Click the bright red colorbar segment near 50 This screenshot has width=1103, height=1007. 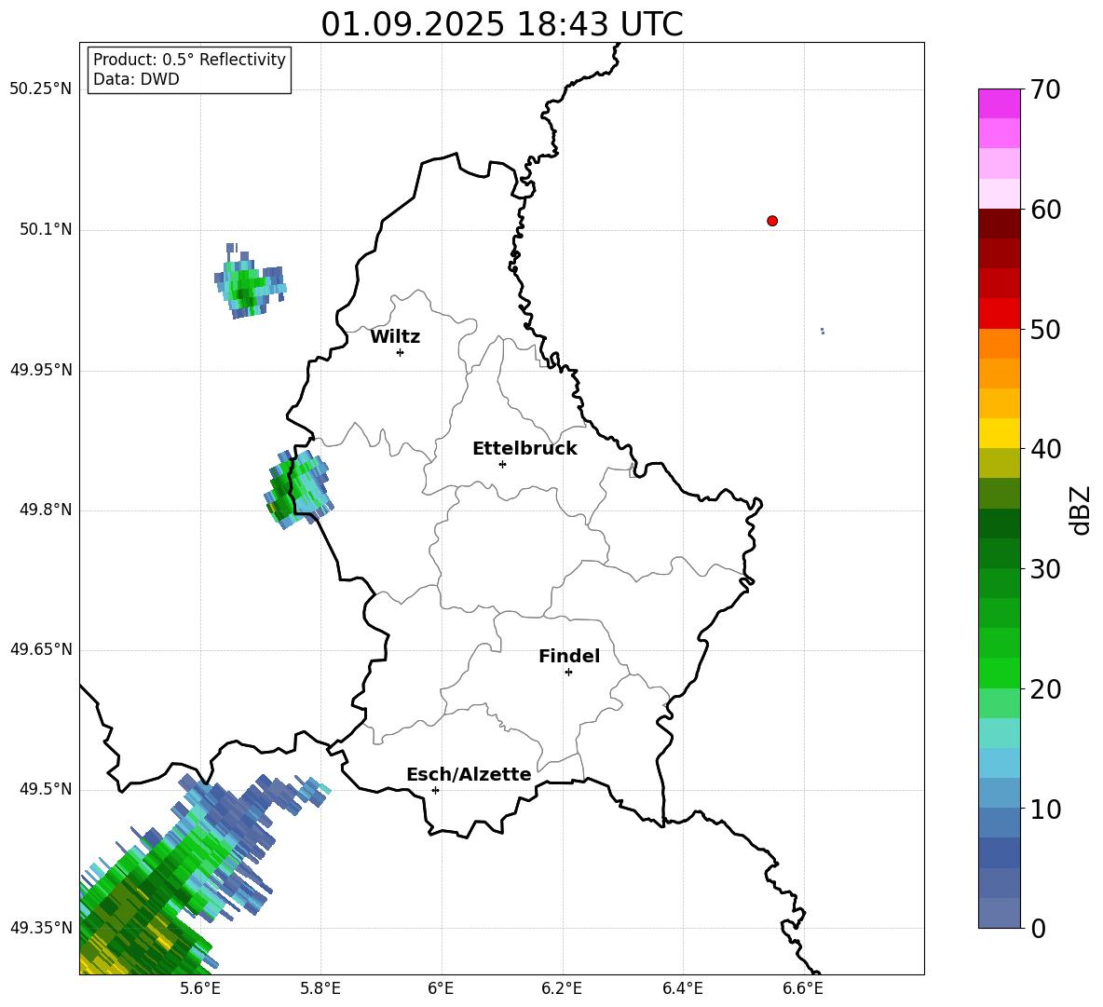[x=999, y=314]
